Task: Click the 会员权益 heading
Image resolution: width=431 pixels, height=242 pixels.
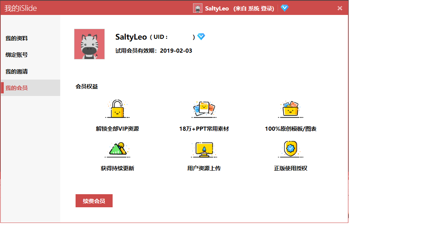Action: 86,87
